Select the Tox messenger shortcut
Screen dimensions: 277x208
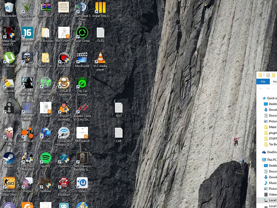[9, 110]
